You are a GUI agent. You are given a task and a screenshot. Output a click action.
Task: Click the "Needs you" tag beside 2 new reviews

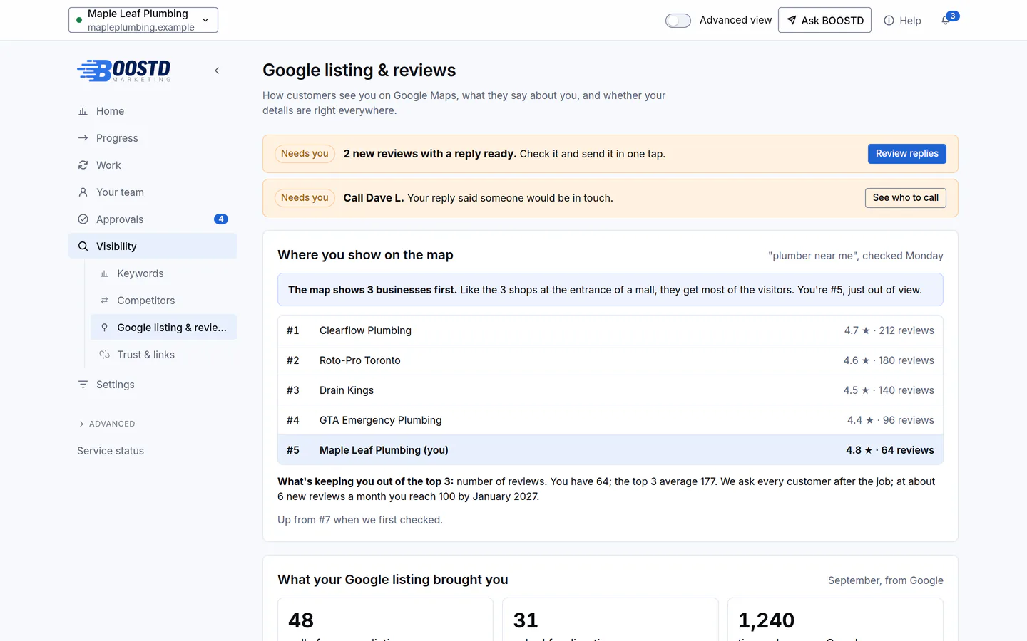(305, 154)
